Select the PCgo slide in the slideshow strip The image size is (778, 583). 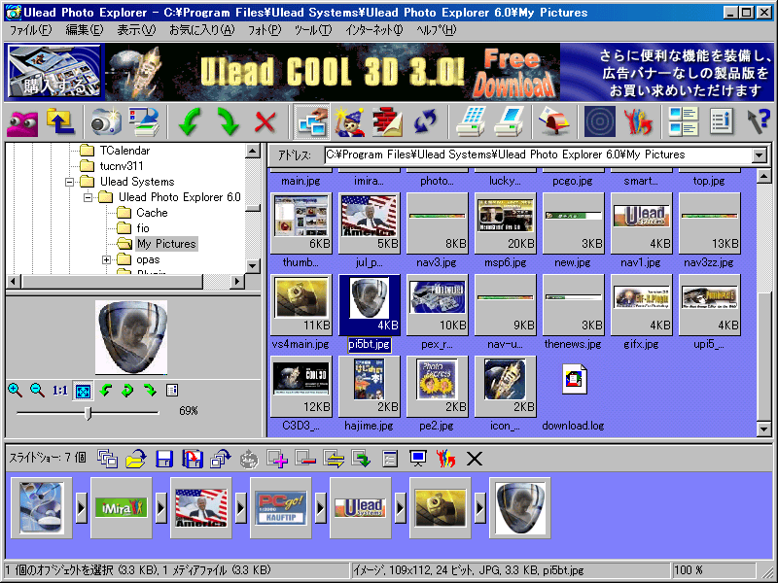click(x=281, y=507)
